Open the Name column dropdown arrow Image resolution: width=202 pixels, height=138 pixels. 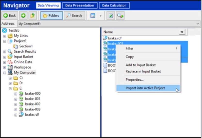tap(183, 32)
